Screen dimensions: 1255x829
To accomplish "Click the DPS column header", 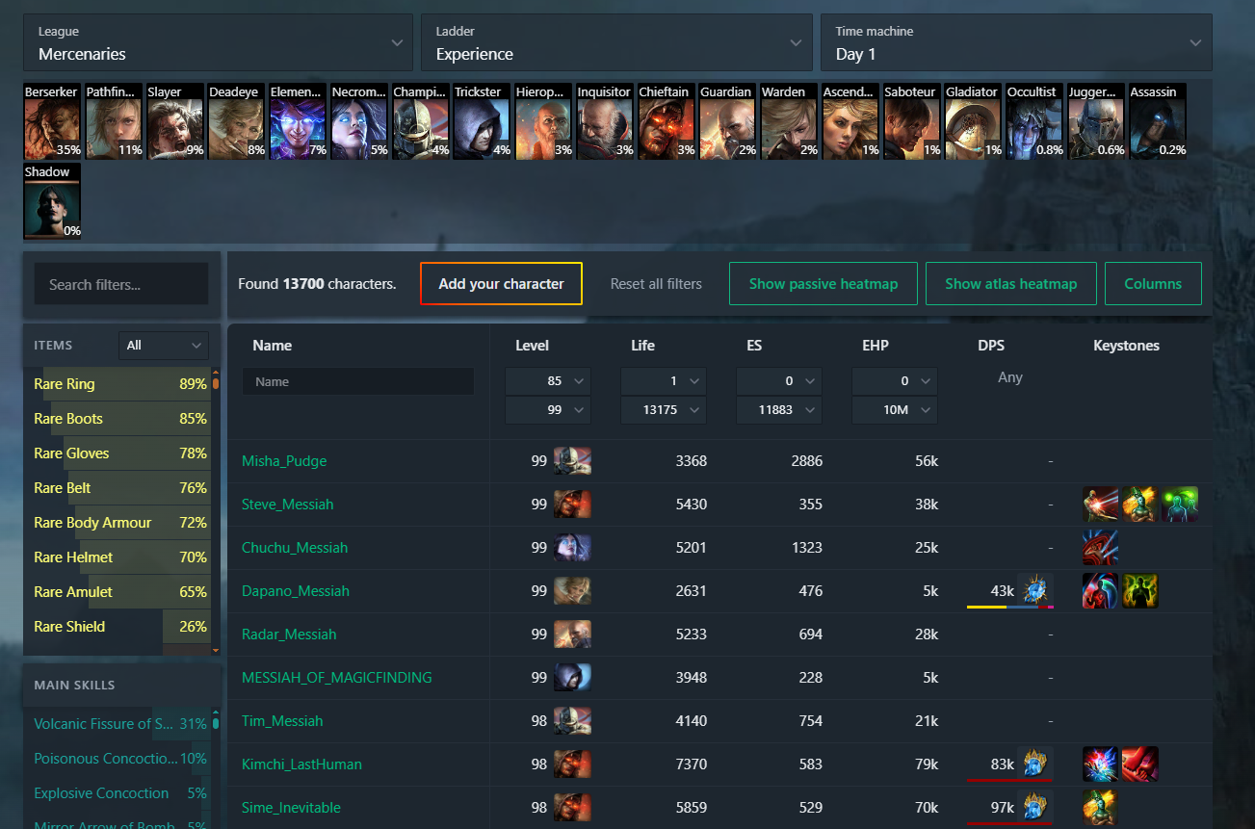I will click(x=991, y=346).
